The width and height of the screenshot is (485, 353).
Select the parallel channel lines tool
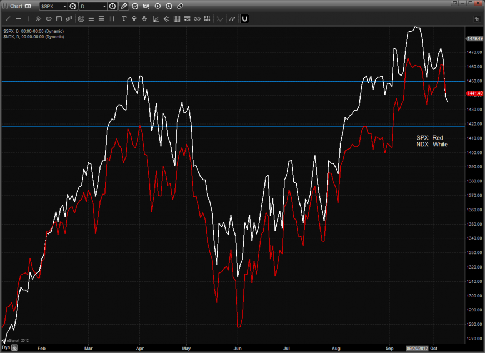[69, 19]
